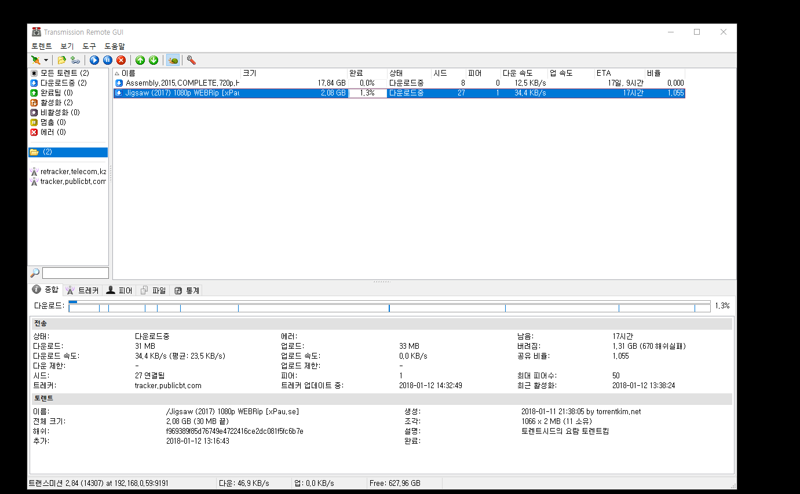This screenshot has width=800, height=494.
Task: Click the add torrent file folder icon
Action: [x=61, y=60]
